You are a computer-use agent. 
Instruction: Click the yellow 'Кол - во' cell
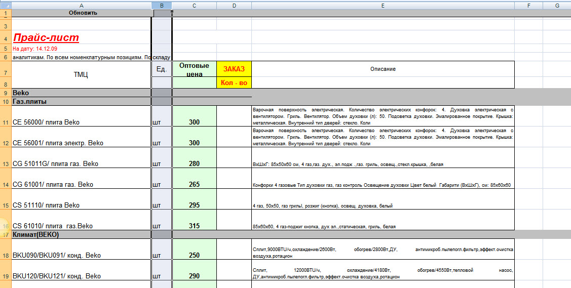(x=234, y=83)
